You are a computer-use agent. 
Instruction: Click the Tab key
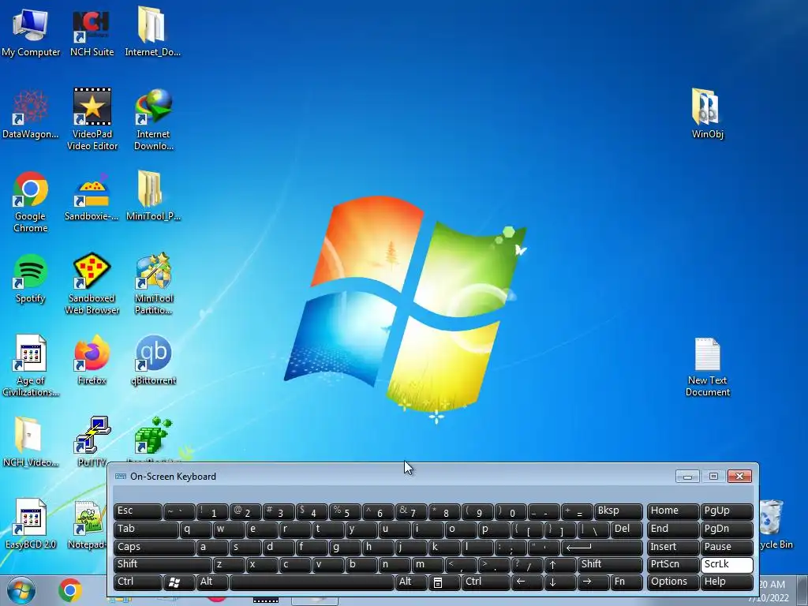pyautogui.click(x=146, y=529)
